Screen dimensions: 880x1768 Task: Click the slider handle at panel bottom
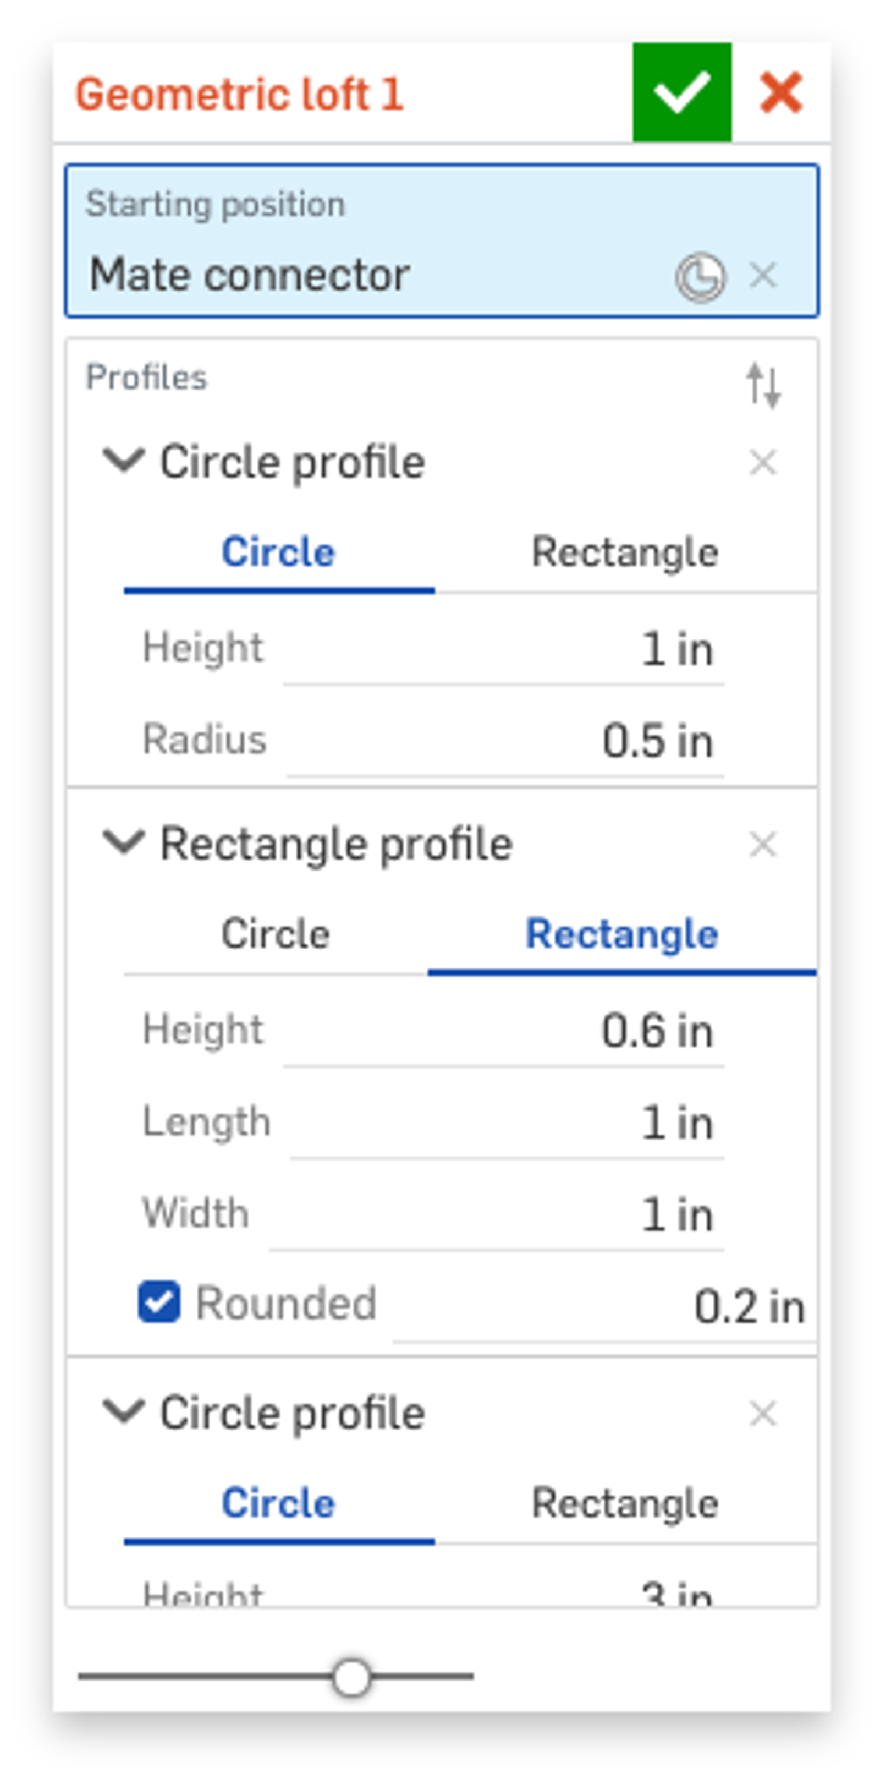click(351, 1677)
